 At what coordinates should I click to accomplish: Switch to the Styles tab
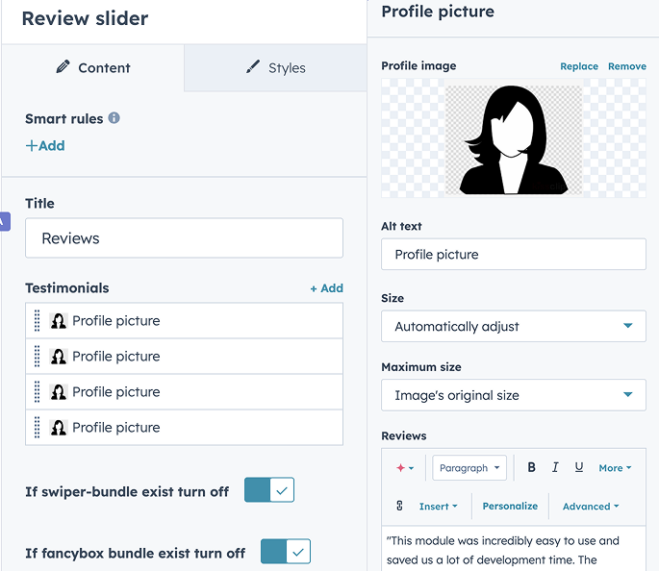tap(275, 68)
